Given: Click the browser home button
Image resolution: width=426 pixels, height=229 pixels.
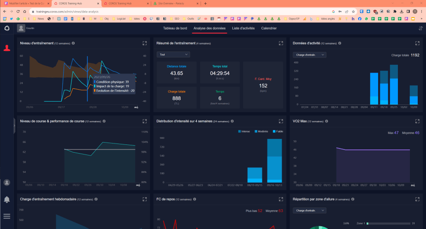Looking at the screenshot, I should click(x=25, y=11).
